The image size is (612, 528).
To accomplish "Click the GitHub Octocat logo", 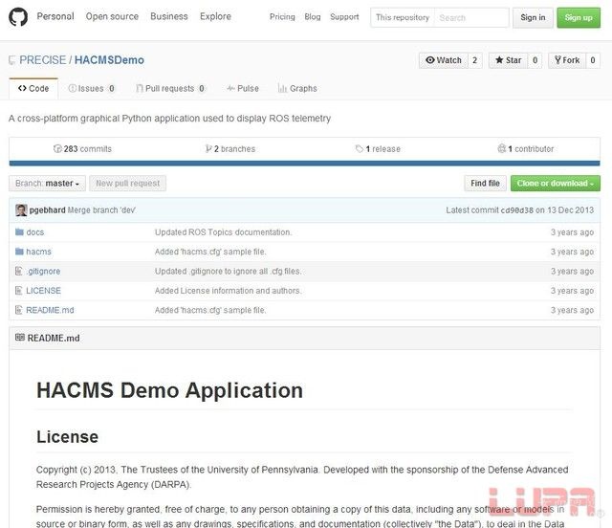I will pos(18,17).
